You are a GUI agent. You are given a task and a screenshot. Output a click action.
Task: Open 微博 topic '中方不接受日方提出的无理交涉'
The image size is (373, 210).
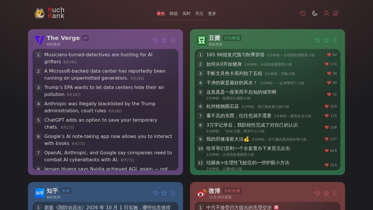pos(239,207)
